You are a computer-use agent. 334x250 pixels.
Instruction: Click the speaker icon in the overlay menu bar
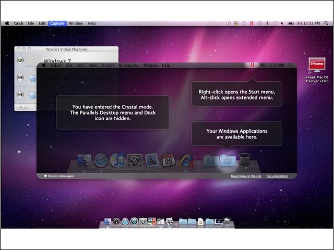[262, 65]
